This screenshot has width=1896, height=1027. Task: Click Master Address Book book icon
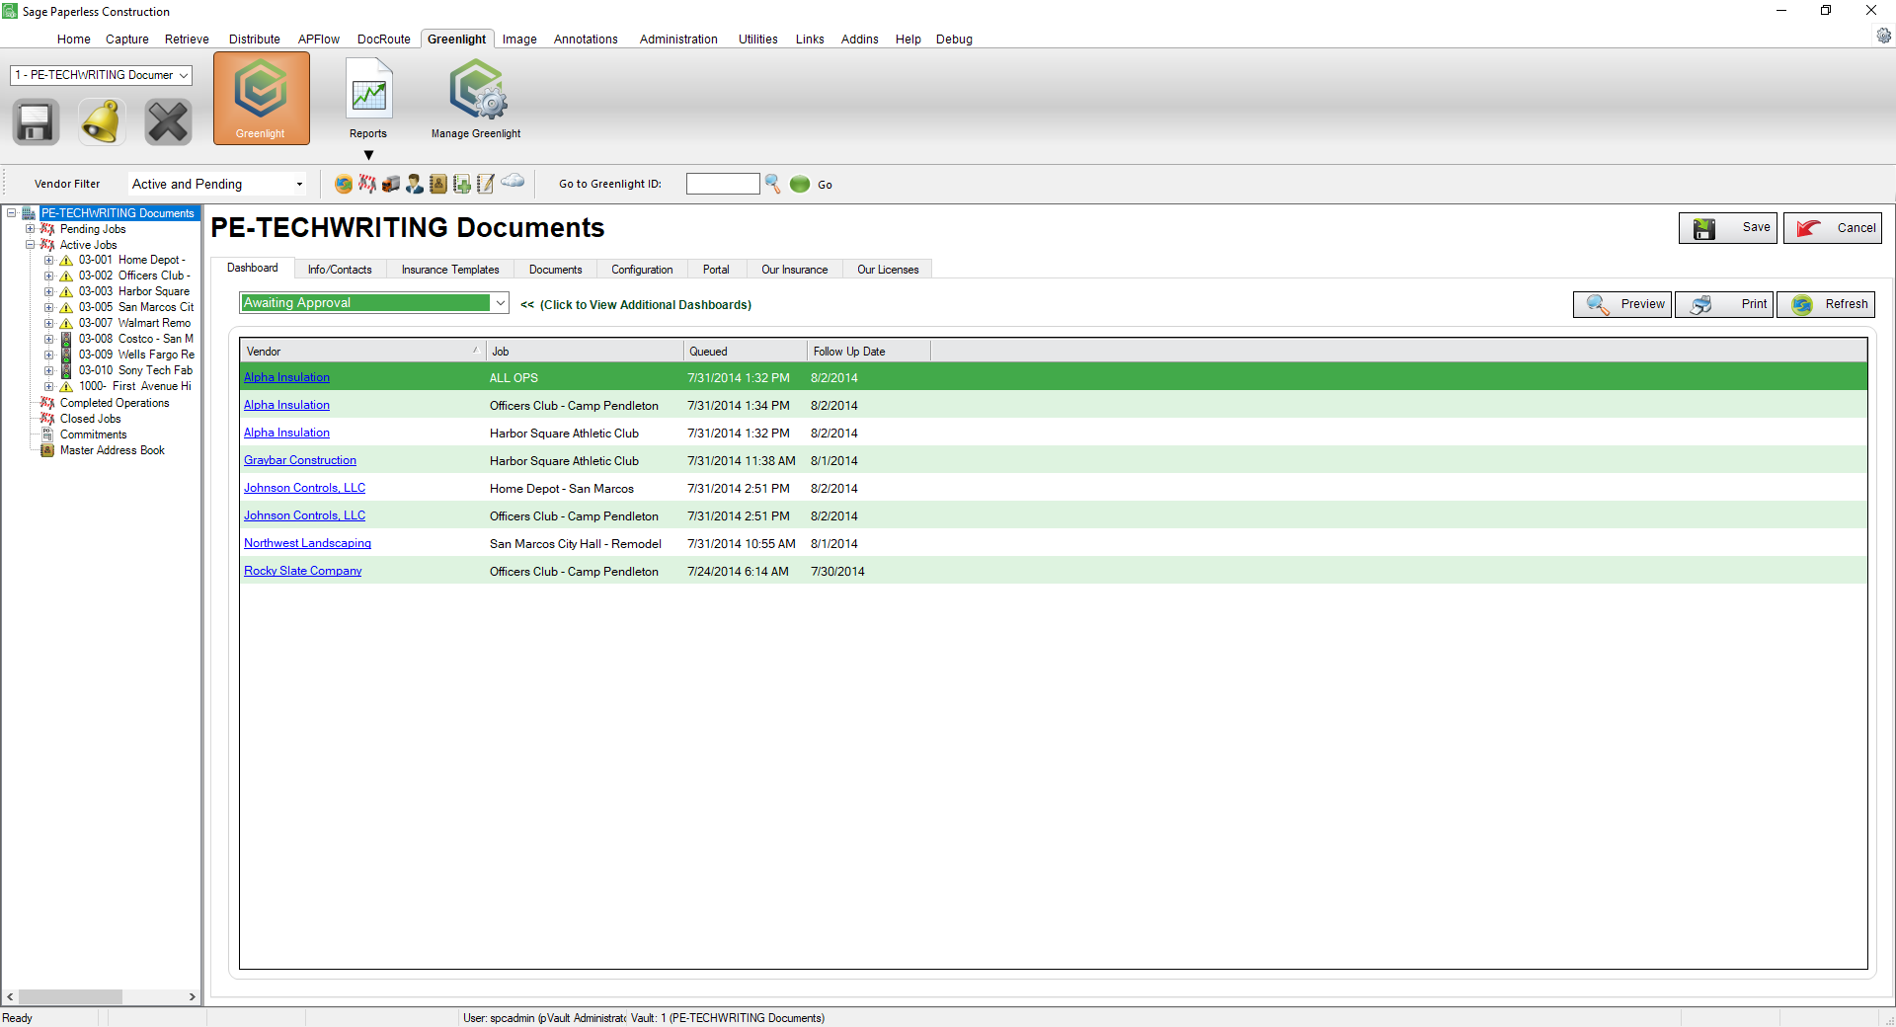tap(46, 450)
